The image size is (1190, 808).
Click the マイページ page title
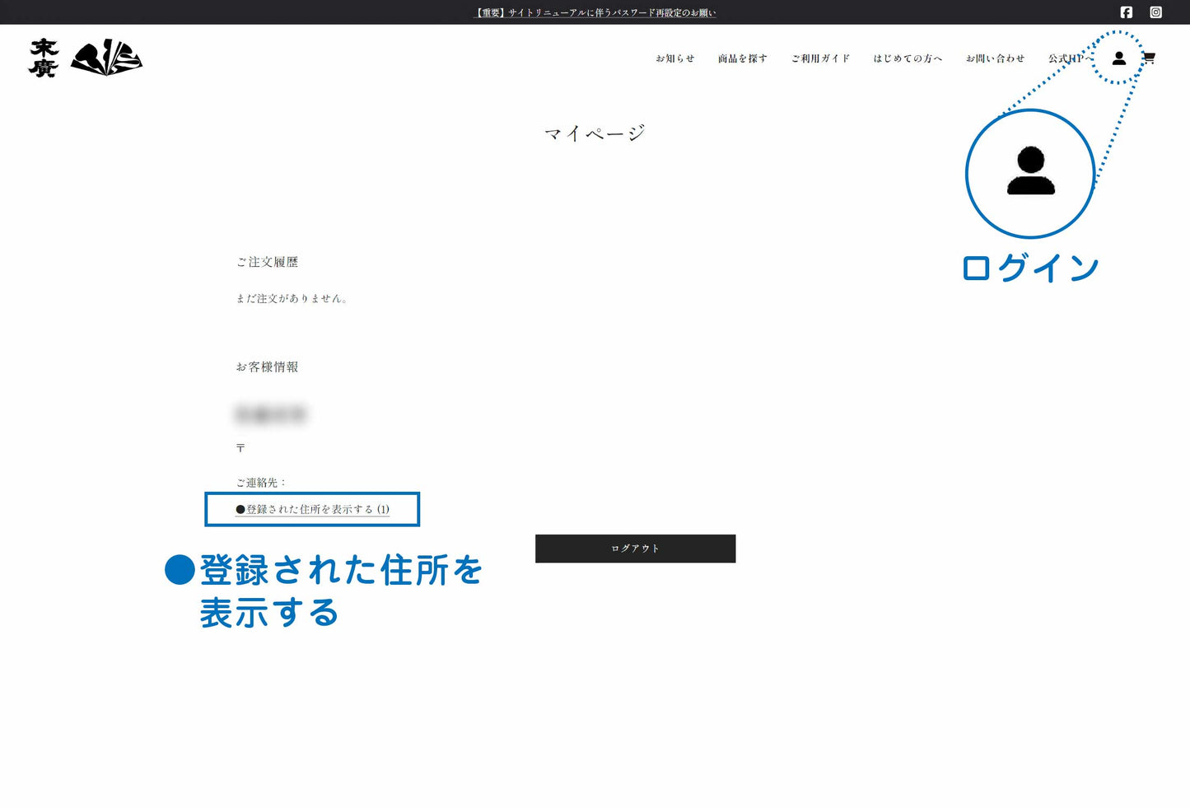point(595,133)
